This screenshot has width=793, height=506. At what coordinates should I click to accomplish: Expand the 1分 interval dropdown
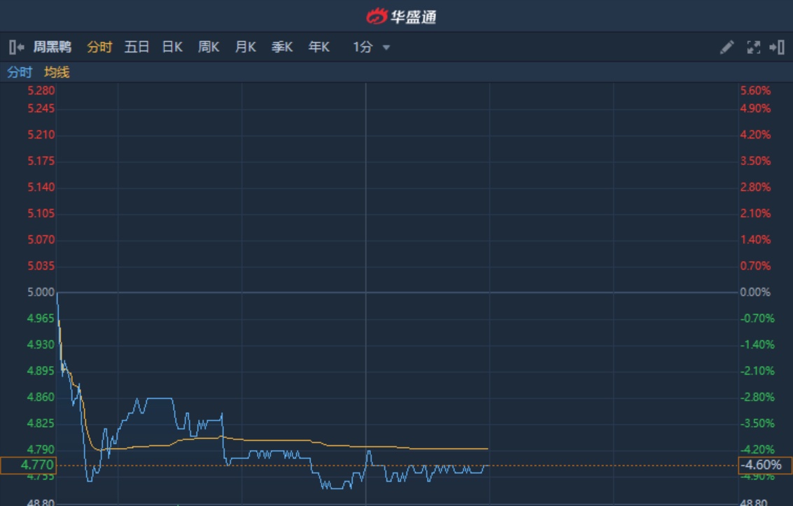371,47
